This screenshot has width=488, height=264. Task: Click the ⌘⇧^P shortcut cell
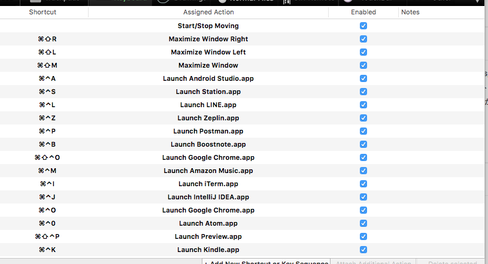tap(47, 236)
